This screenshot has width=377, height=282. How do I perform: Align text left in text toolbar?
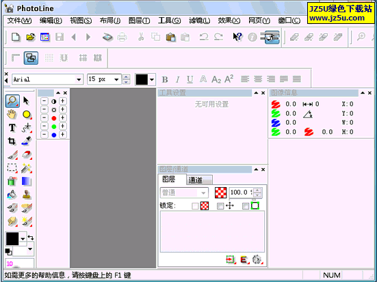click(x=245, y=79)
